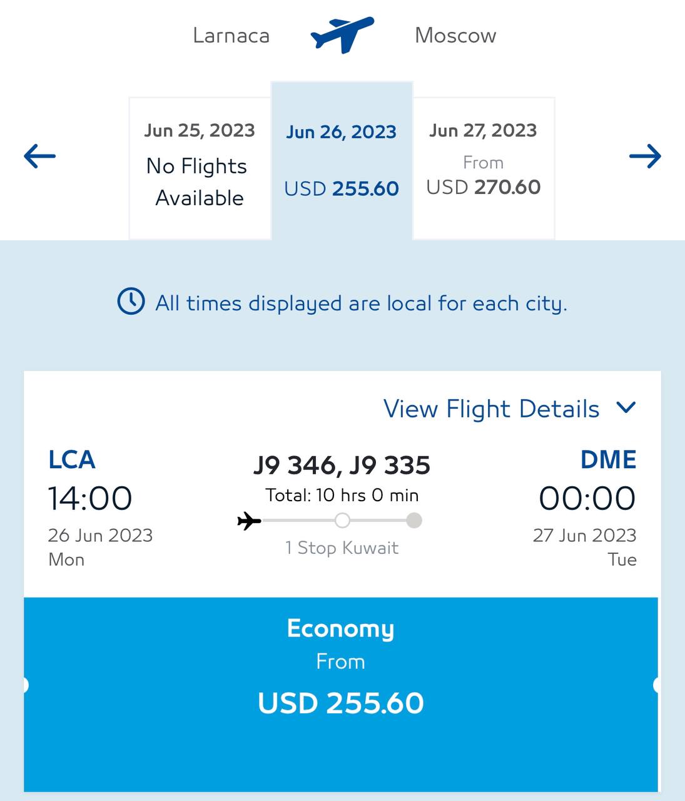This screenshot has height=801, width=685.
Task: Click the all times are local notice
Action: click(x=361, y=304)
